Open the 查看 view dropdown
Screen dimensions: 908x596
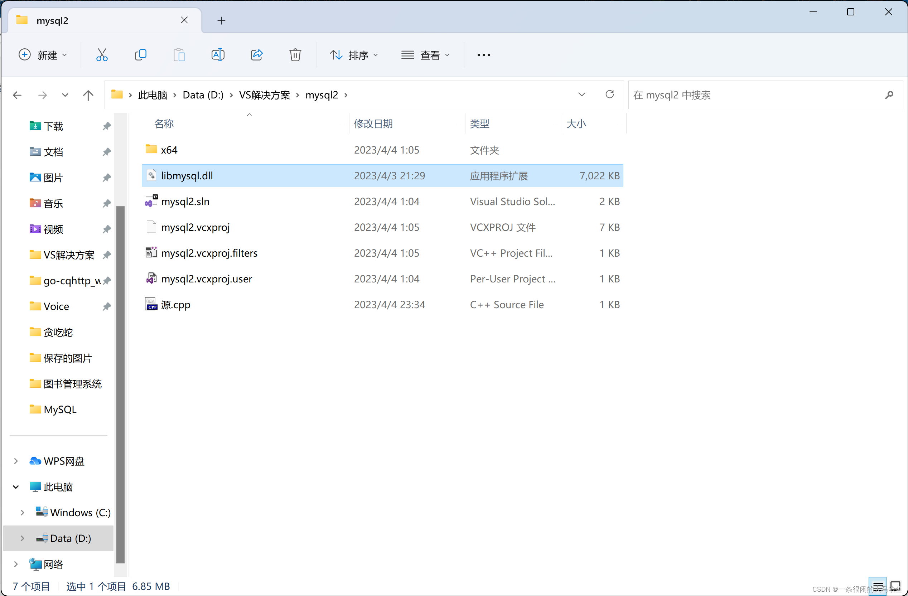[425, 55]
